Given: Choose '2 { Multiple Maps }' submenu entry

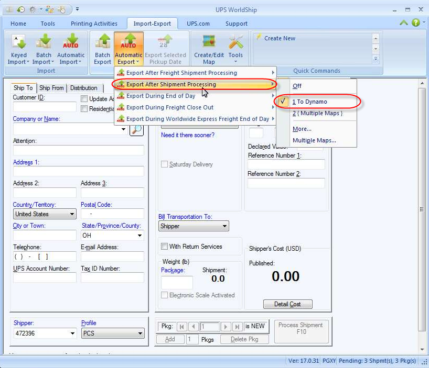Looking at the screenshot, I should pos(317,113).
